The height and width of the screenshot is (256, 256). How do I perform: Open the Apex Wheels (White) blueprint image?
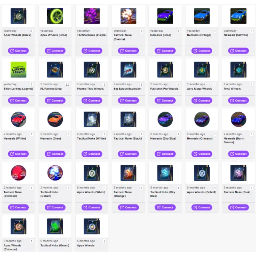point(92,173)
